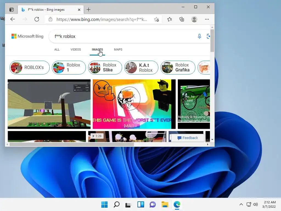The width and height of the screenshot is (281, 211).
Task: Click the K.A.t Roblox suggestion chip
Action: 141,68
